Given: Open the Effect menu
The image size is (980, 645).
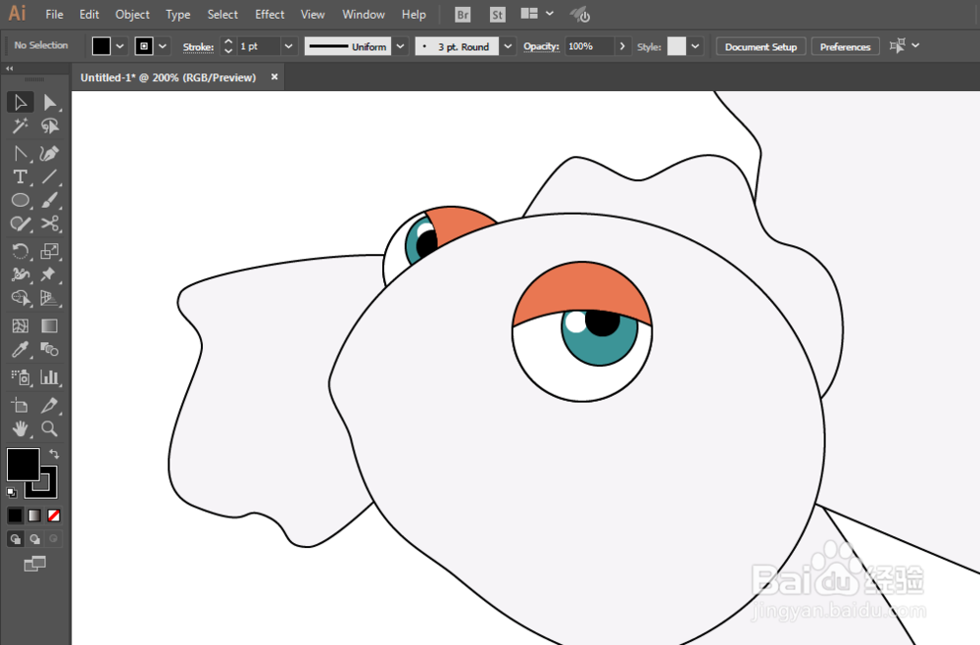Looking at the screenshot, I should point(269,14).
